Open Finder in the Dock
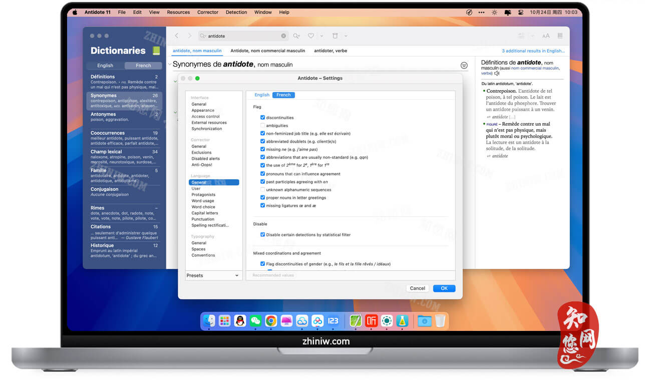This screenshot has width=650, height=390. 209,321
